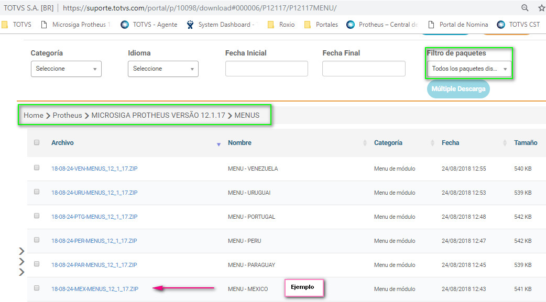Download 18-08-24-PTG-MENUS_12_1_17.ZIP

(x=94, y=216)
